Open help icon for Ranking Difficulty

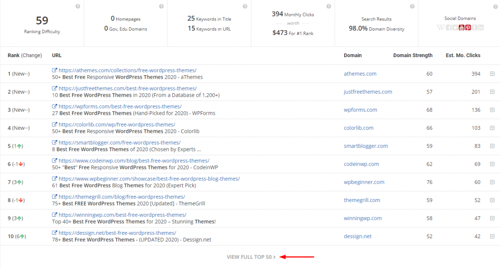(78, 6)
